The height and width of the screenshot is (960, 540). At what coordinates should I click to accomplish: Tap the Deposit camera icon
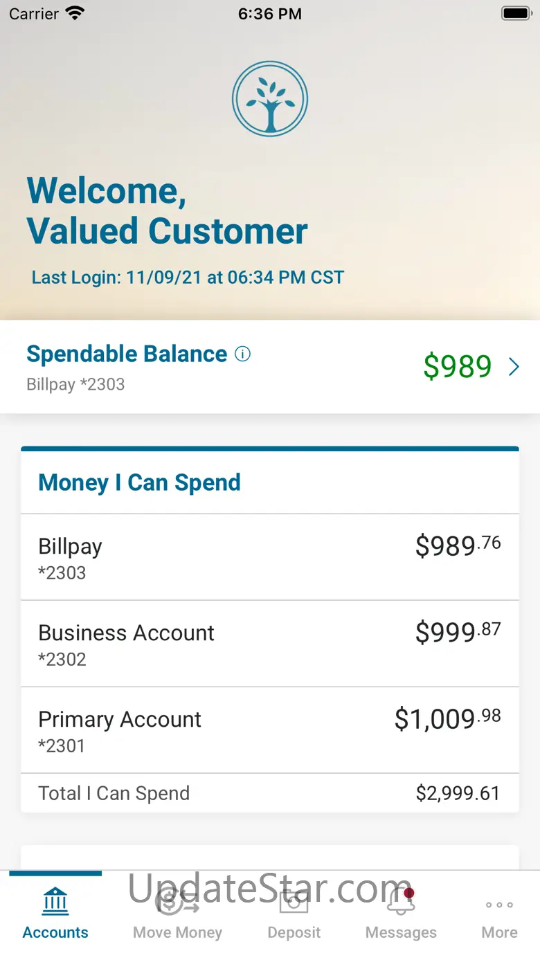294,902
